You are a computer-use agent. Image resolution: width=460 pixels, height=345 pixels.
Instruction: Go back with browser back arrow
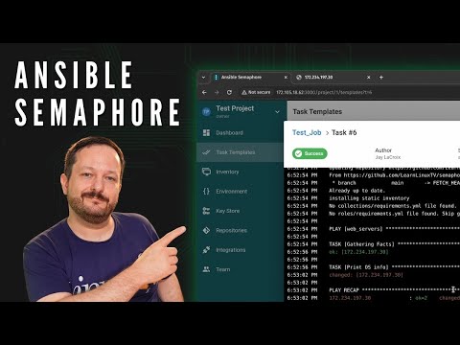204,92
